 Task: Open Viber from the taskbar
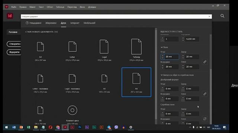116,127
